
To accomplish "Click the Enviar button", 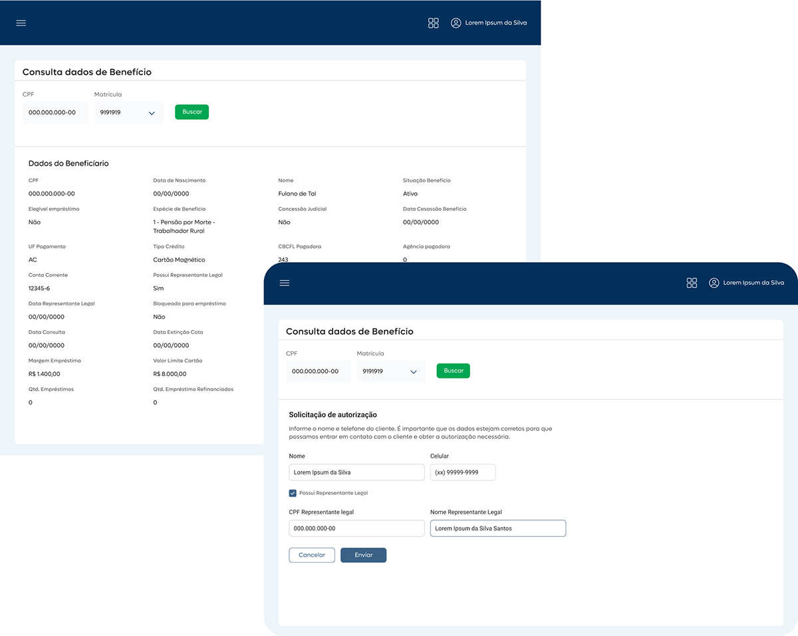I will pyautogui.click(x=364, y=555).
